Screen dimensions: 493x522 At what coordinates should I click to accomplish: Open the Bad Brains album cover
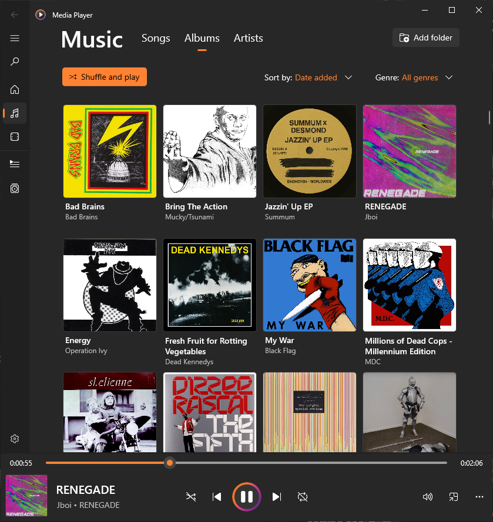[110, 151]
